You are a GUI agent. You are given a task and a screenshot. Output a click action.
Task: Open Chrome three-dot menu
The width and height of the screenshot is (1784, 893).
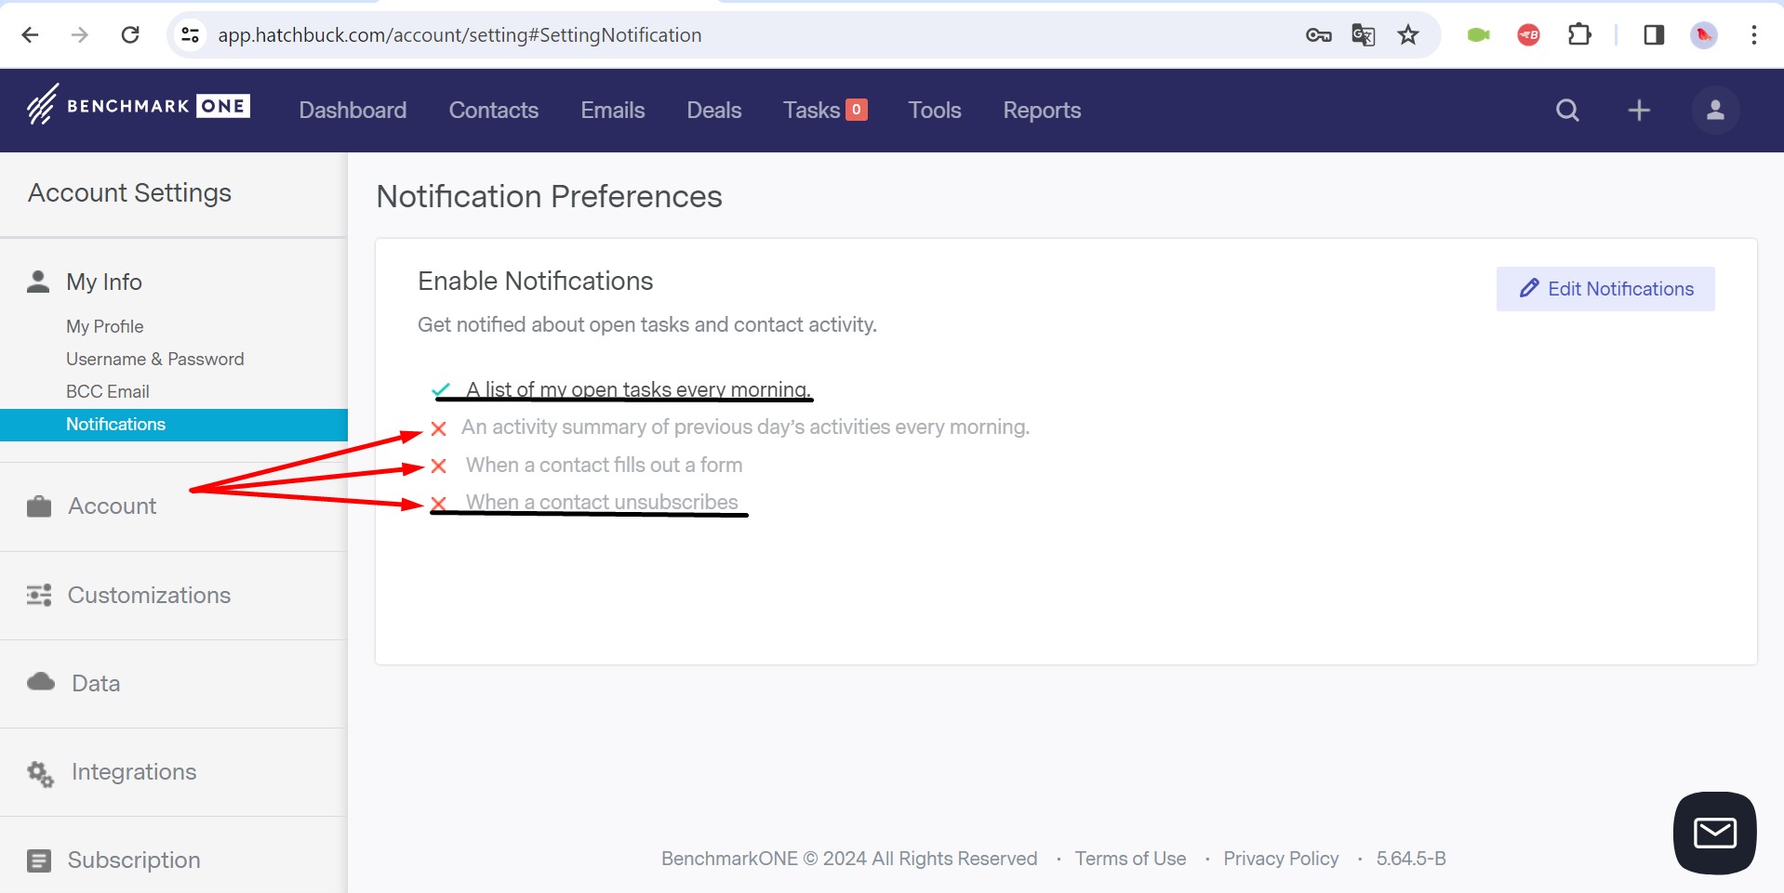click(1753, 35)
